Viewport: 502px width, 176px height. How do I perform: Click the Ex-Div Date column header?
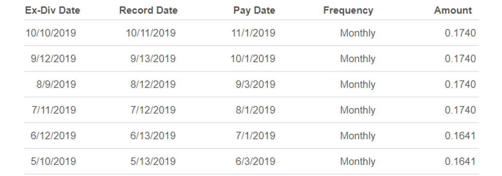click(52, 10)
